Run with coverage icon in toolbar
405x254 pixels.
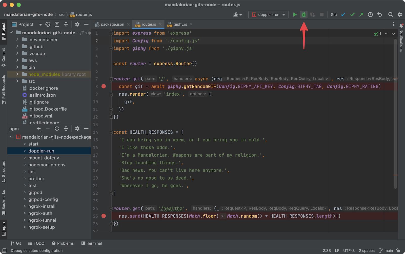313,15
